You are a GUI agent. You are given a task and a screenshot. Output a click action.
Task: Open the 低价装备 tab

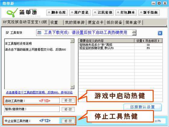[114, 22]
